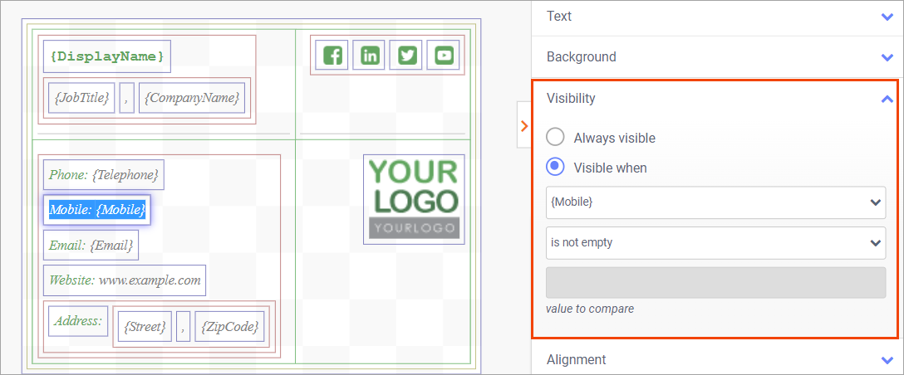Select the Email: {Email} line

91,246
